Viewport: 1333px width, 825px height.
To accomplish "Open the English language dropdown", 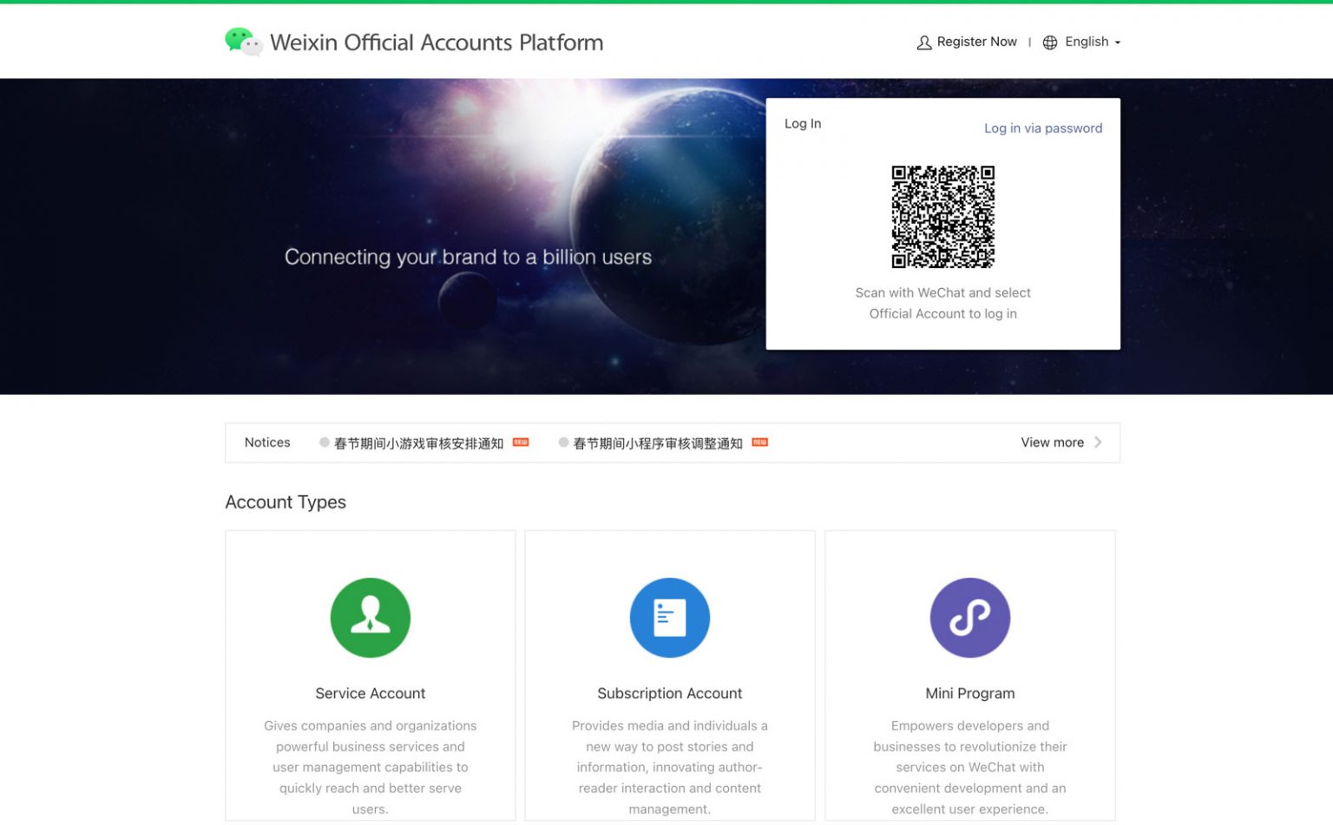I will [x=1087, y=42].
